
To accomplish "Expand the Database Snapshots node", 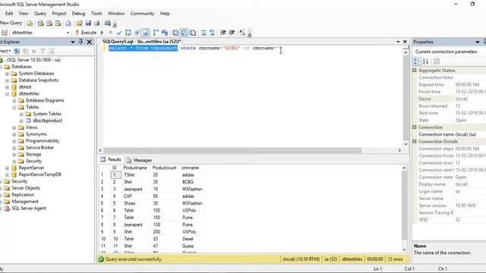I will pyautogui.click(x=7, y=80).
